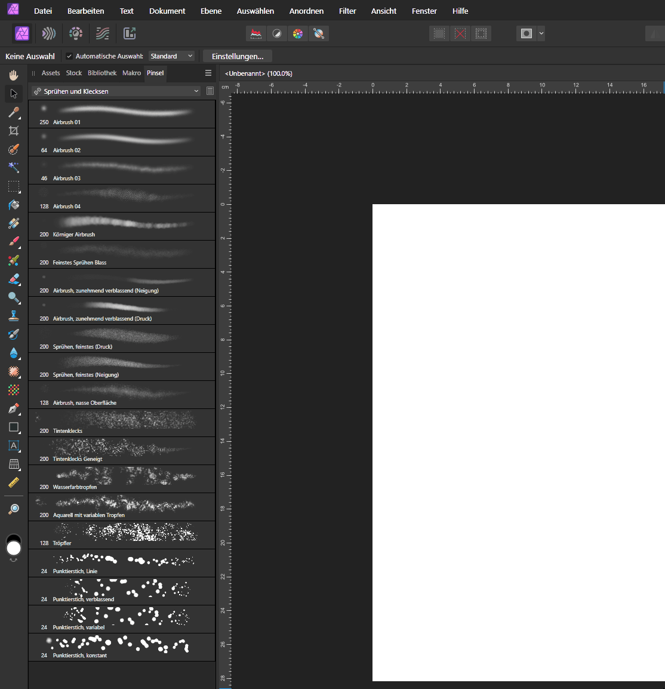Disable the Automatische Auswahl checkbox

70,56
